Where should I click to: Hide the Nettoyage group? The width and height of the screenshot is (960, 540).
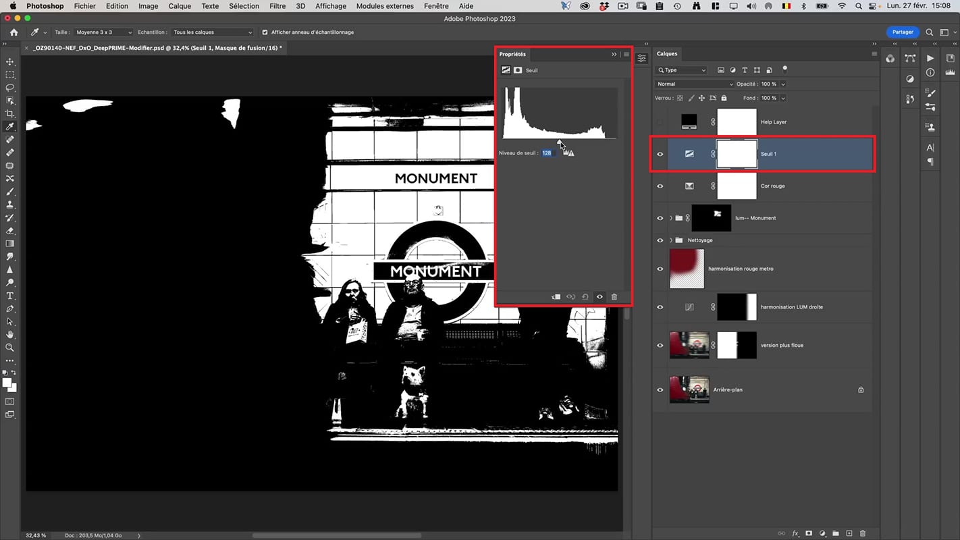pyautogui.click(x=660, y=240)
